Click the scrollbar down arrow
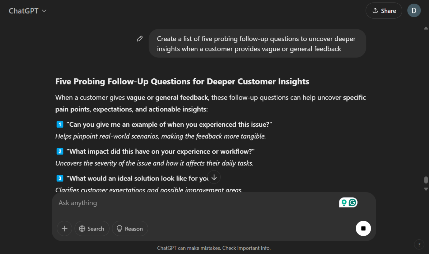This screenshot has width=429, height=254. tap(426, 189)
